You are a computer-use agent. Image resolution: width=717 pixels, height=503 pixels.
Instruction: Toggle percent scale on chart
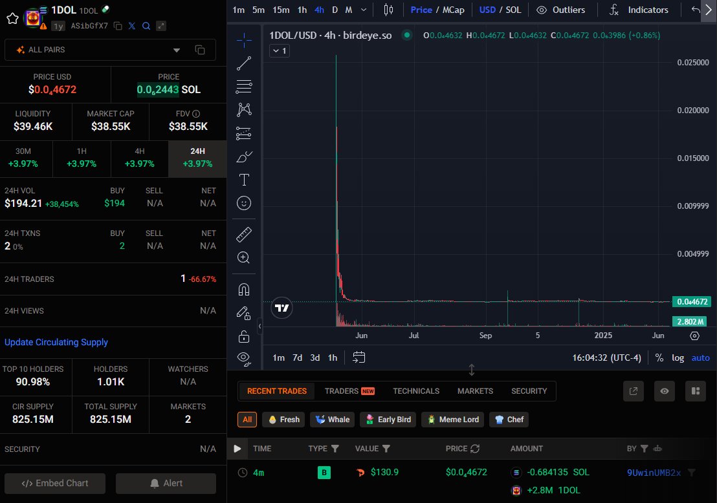point(659,358)
